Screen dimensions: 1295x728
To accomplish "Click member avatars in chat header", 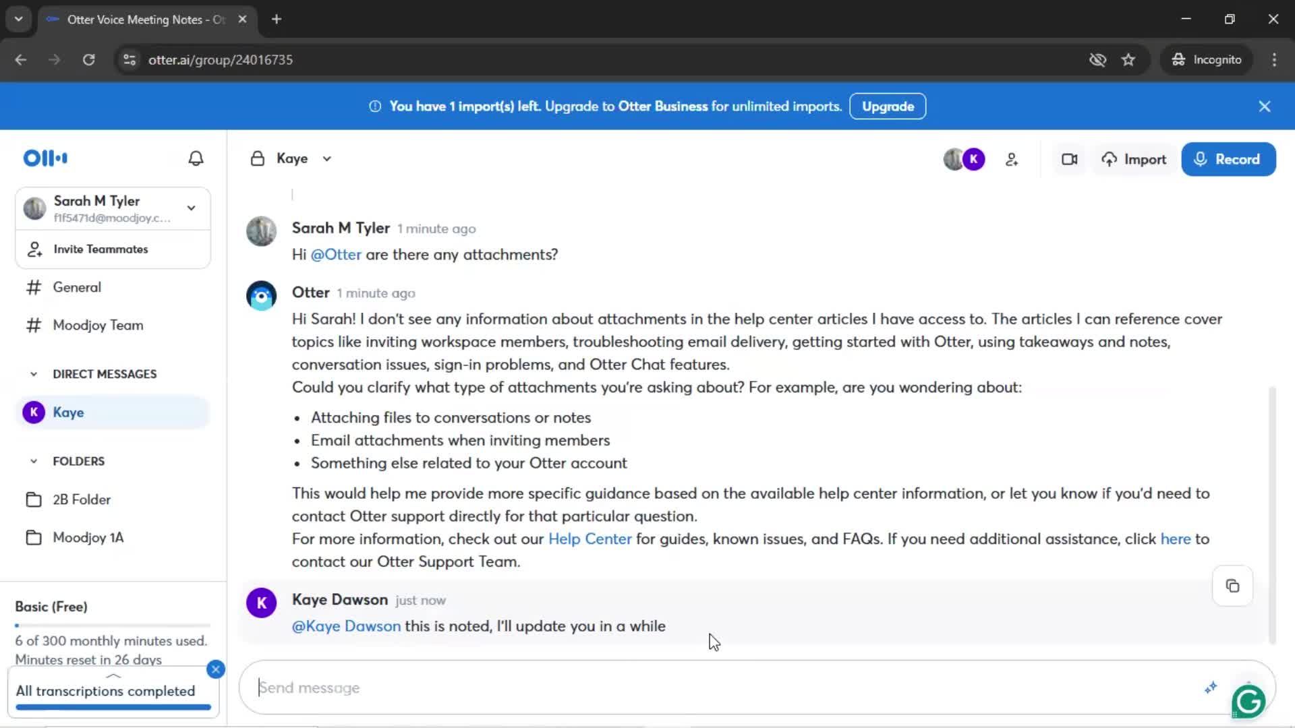I will pyautogui.click(x=965, y=159).
